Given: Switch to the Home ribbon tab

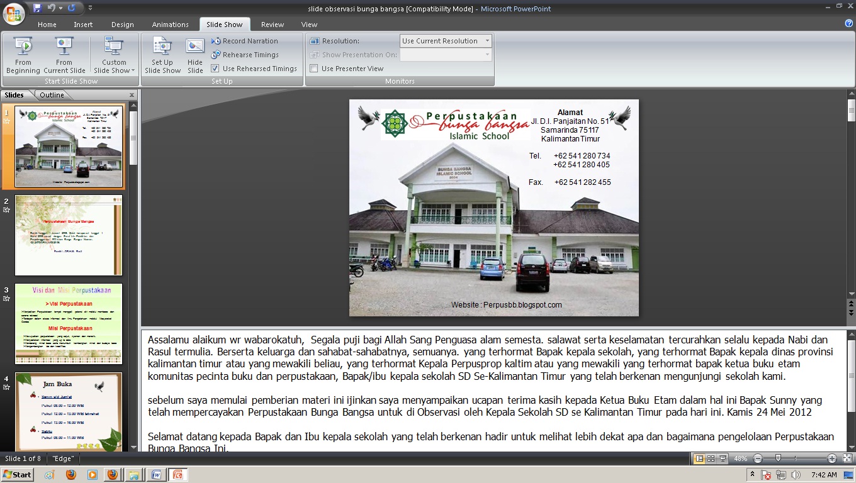Looking at the screenshot, I should 47,25.
